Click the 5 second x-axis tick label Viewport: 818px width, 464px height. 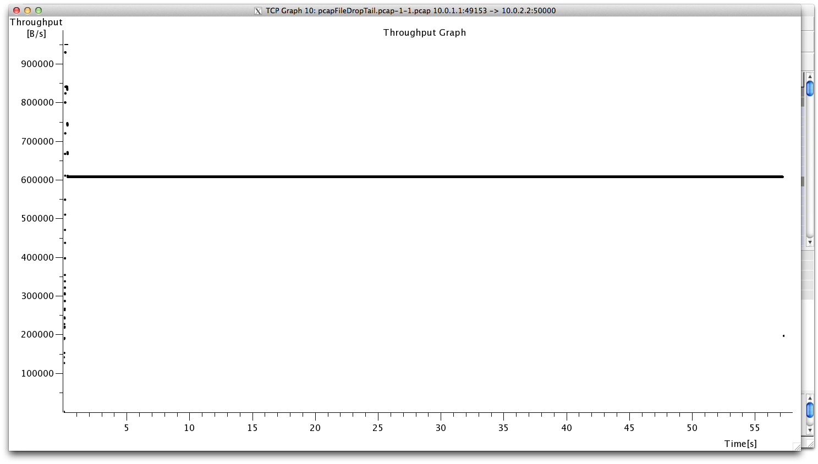point(127,428)
